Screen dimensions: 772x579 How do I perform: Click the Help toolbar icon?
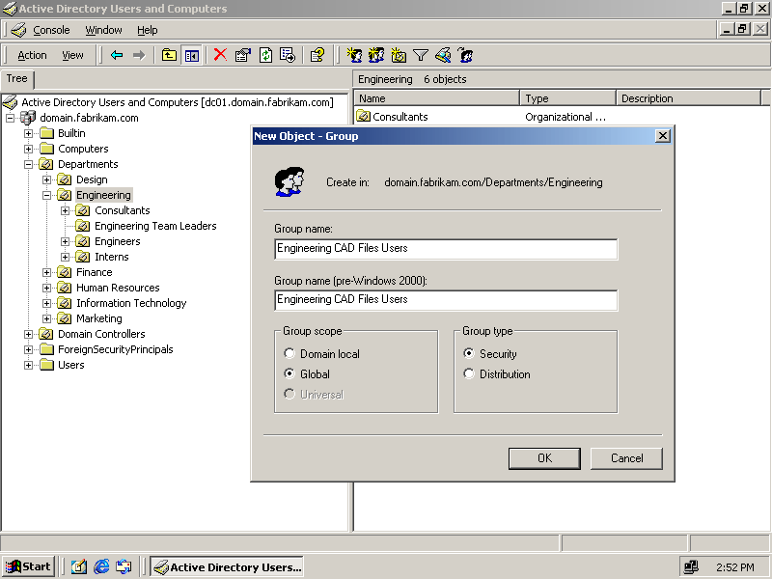317,55
